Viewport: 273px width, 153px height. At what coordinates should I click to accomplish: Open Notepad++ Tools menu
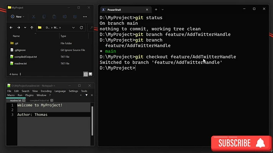click(x=84, y=91)
